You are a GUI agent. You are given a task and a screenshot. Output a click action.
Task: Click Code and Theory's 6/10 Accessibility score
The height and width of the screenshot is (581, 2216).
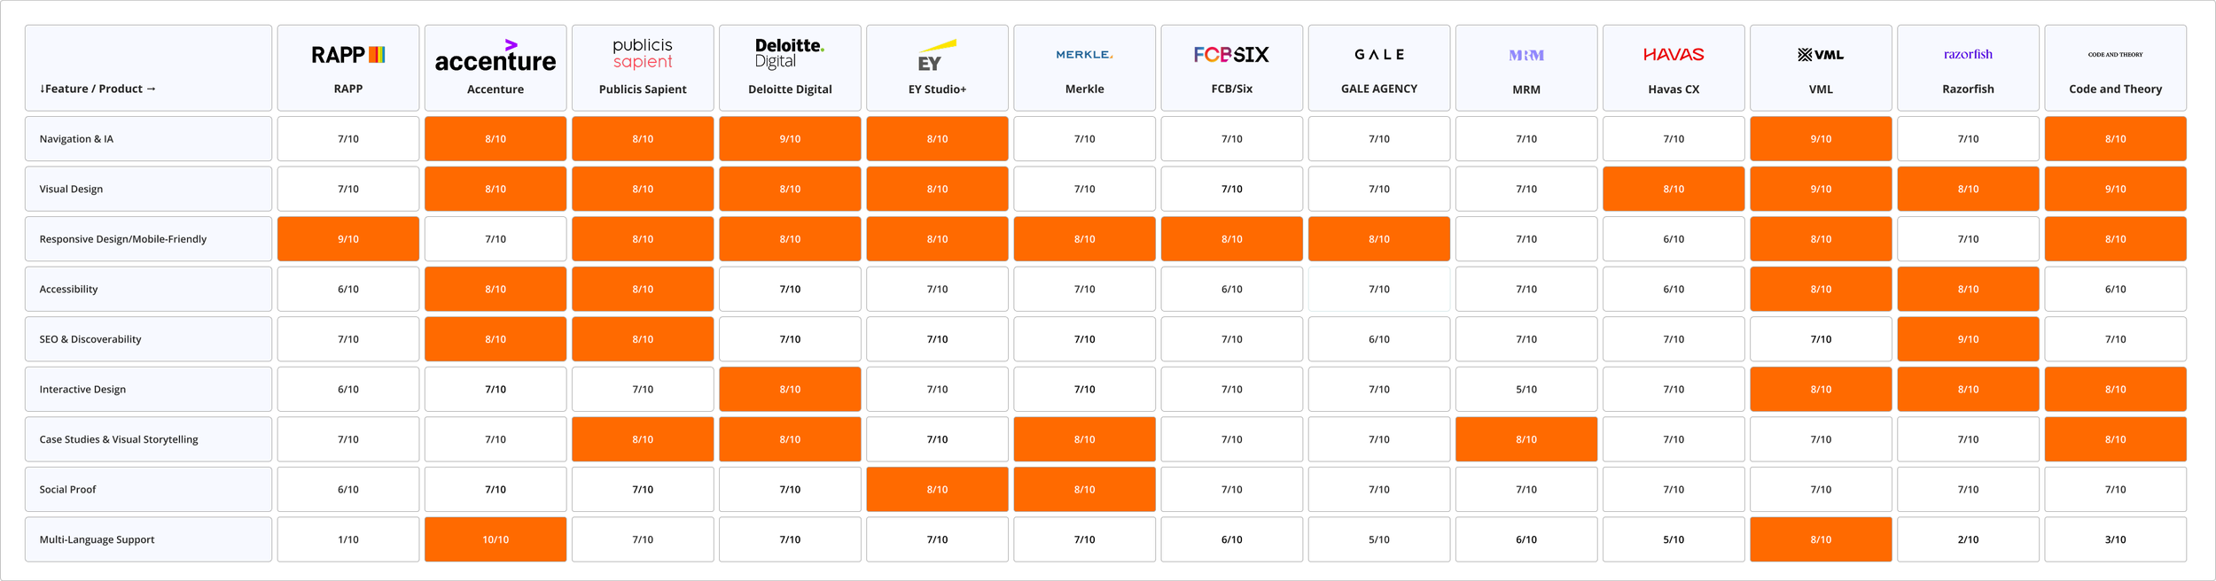pos(2115,289)
